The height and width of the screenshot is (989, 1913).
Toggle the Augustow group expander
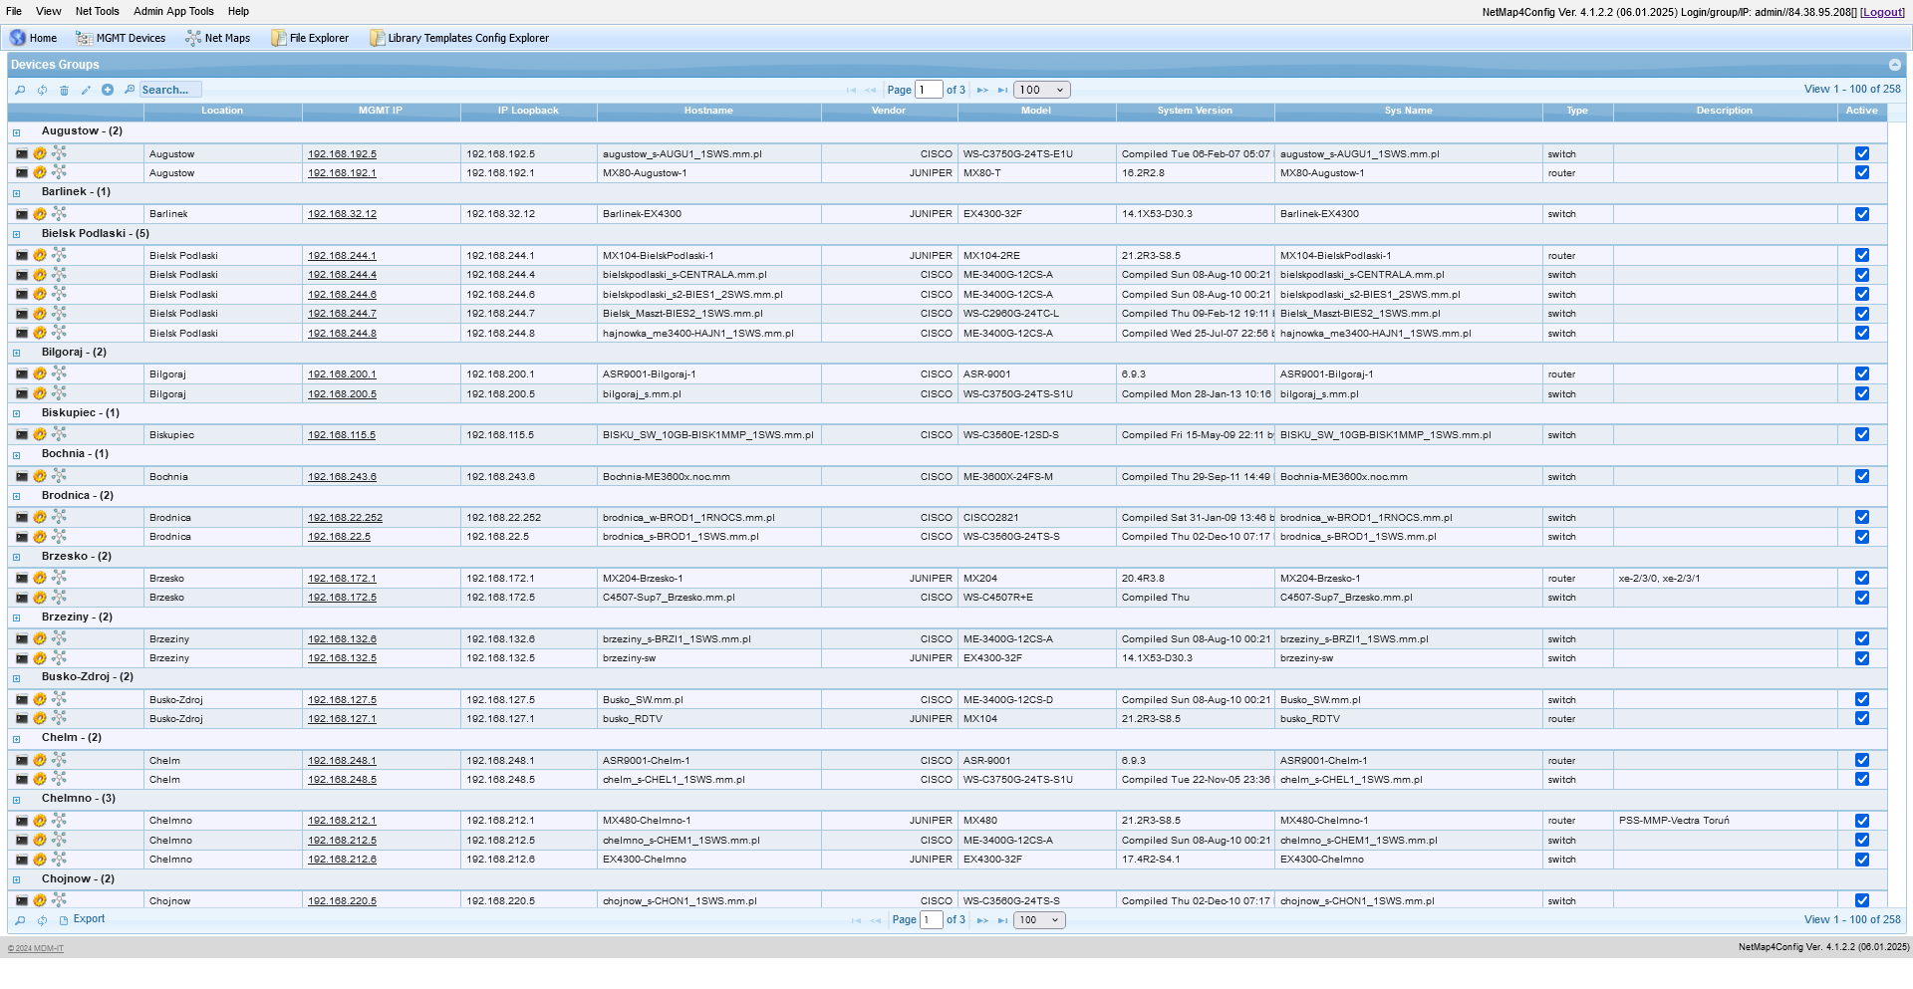point(16,132)
